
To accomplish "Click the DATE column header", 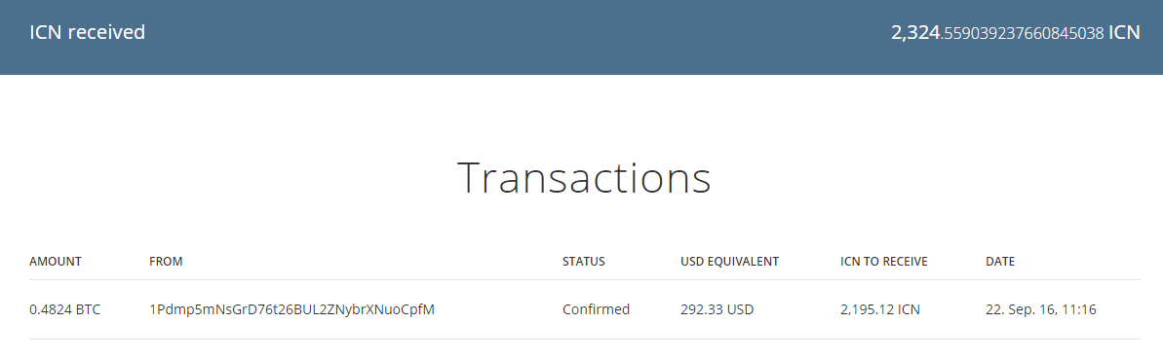I will pyautogui.click(x=1000, y=262).
